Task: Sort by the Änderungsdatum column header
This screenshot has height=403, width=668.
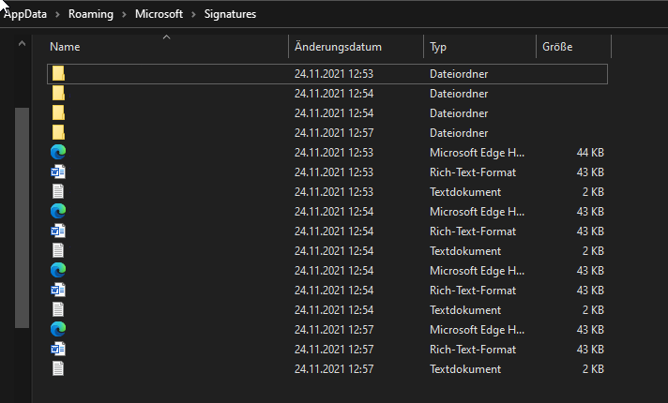Action: [x=338, y=47]
